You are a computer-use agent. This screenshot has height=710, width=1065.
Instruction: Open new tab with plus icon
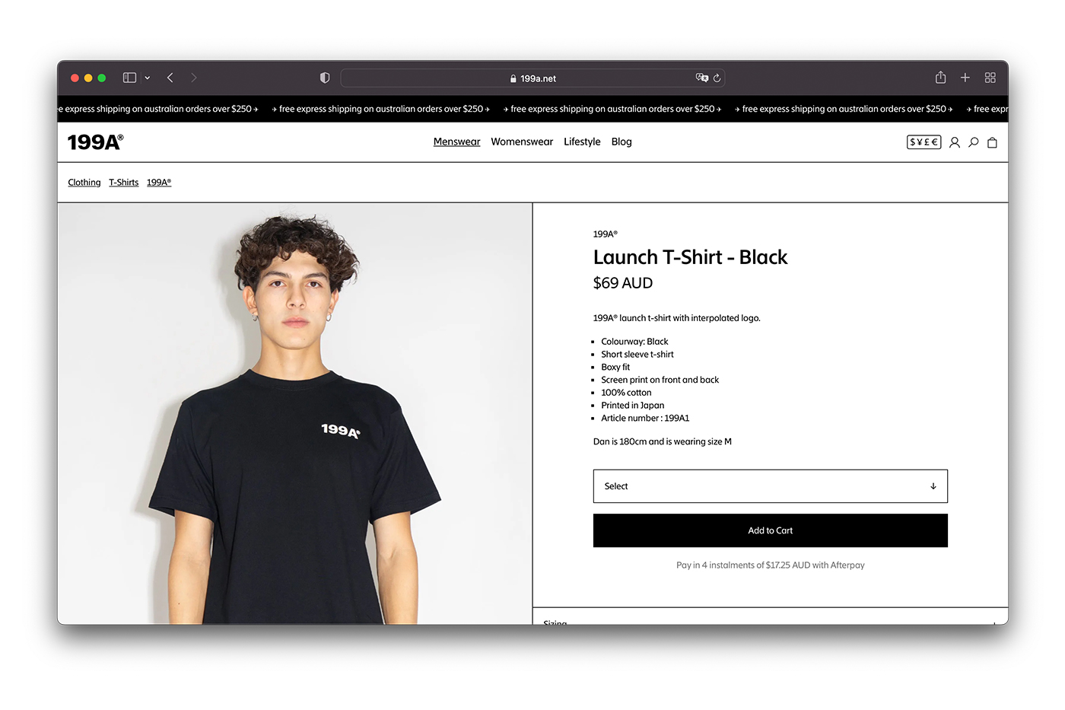pos(965,78)
